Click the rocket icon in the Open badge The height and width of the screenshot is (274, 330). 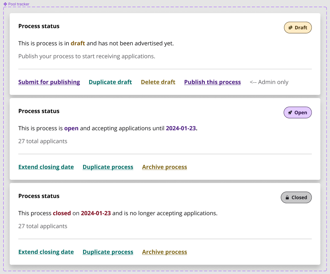[290, 112]
